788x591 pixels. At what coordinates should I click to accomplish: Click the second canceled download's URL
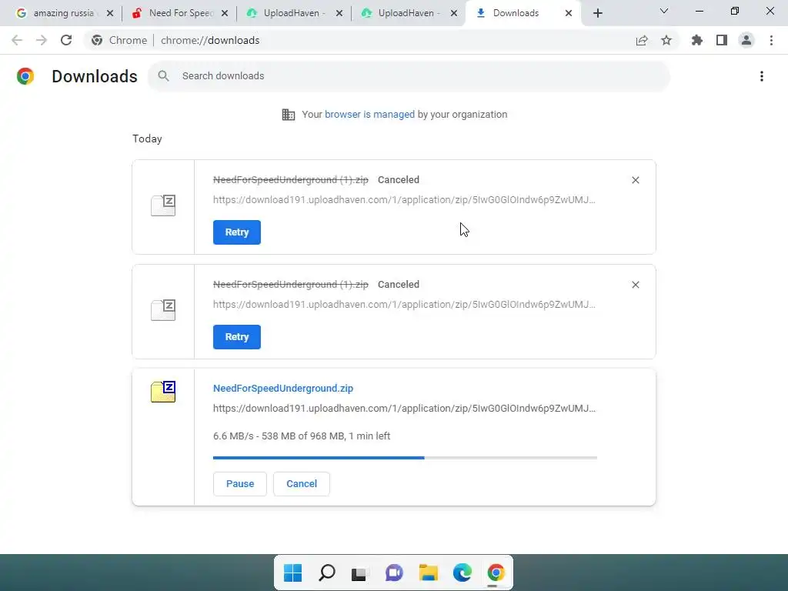404,305
